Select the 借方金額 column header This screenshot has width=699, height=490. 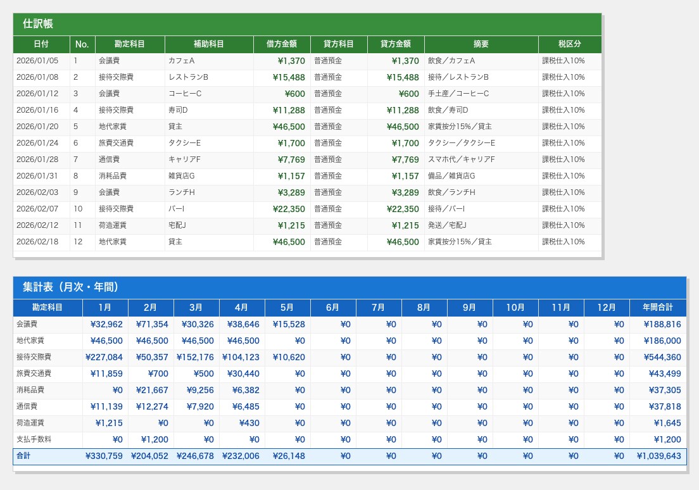click(x=282, y=44)
